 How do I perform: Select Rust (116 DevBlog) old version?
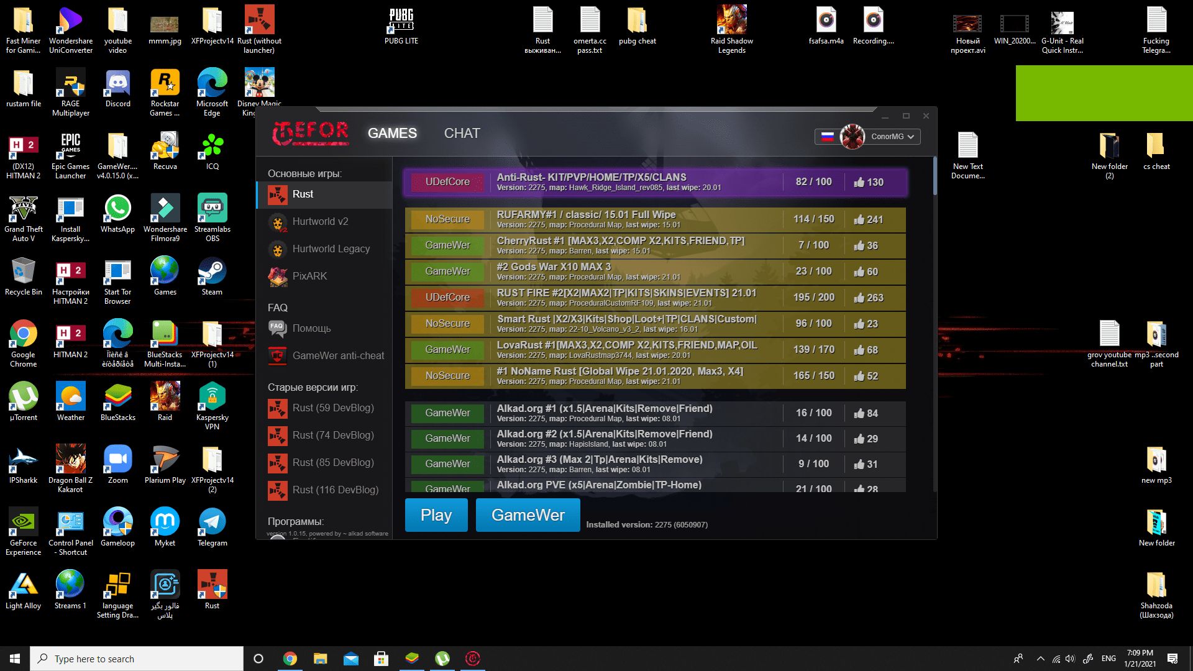tap(324, 490)
